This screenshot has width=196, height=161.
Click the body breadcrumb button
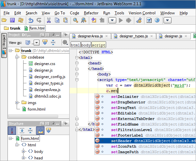(x=86, y=45)
